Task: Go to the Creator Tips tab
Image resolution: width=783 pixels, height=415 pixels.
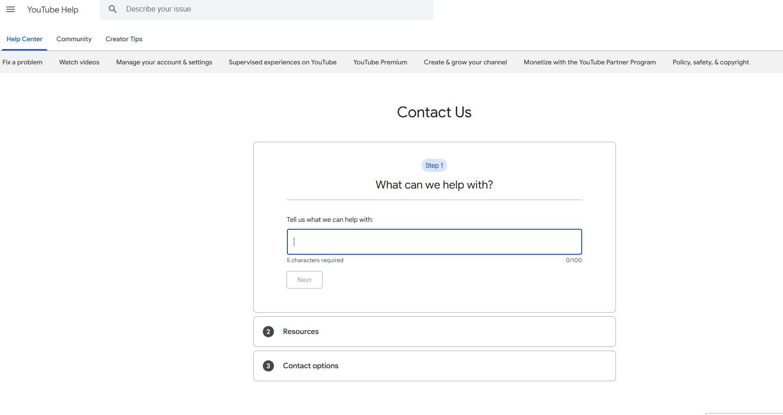Action: [x=124, y=39]
